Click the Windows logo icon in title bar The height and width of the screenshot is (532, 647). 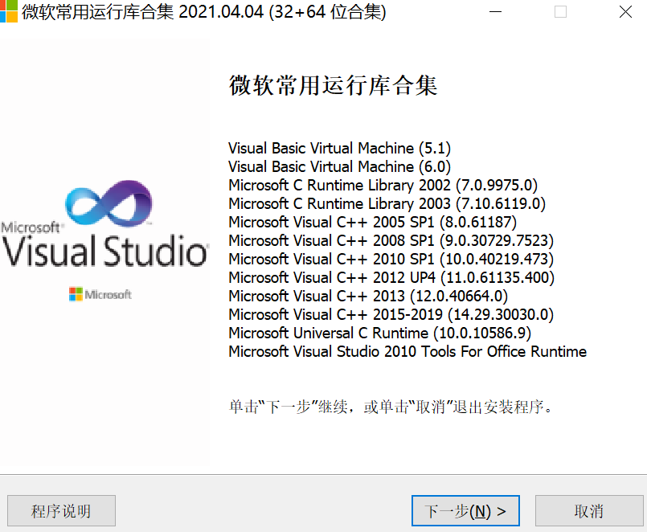tap(8, 10)
